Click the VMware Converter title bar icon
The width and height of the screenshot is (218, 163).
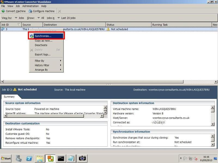point(2,2)
